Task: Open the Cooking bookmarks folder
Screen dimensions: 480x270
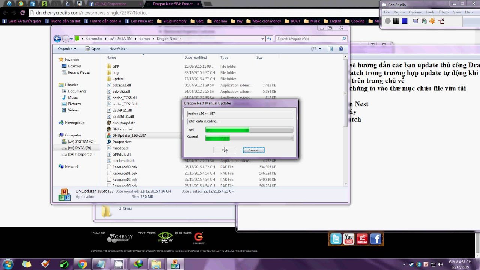Action: [x=354, y=21]
